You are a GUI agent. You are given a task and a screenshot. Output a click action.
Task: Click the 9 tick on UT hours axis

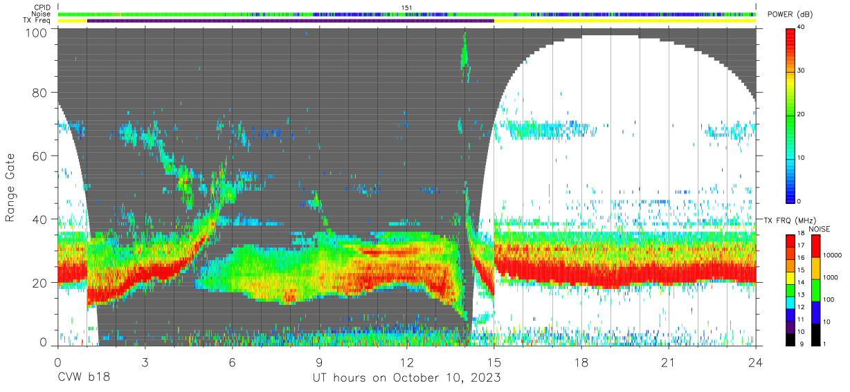point(319,362)
